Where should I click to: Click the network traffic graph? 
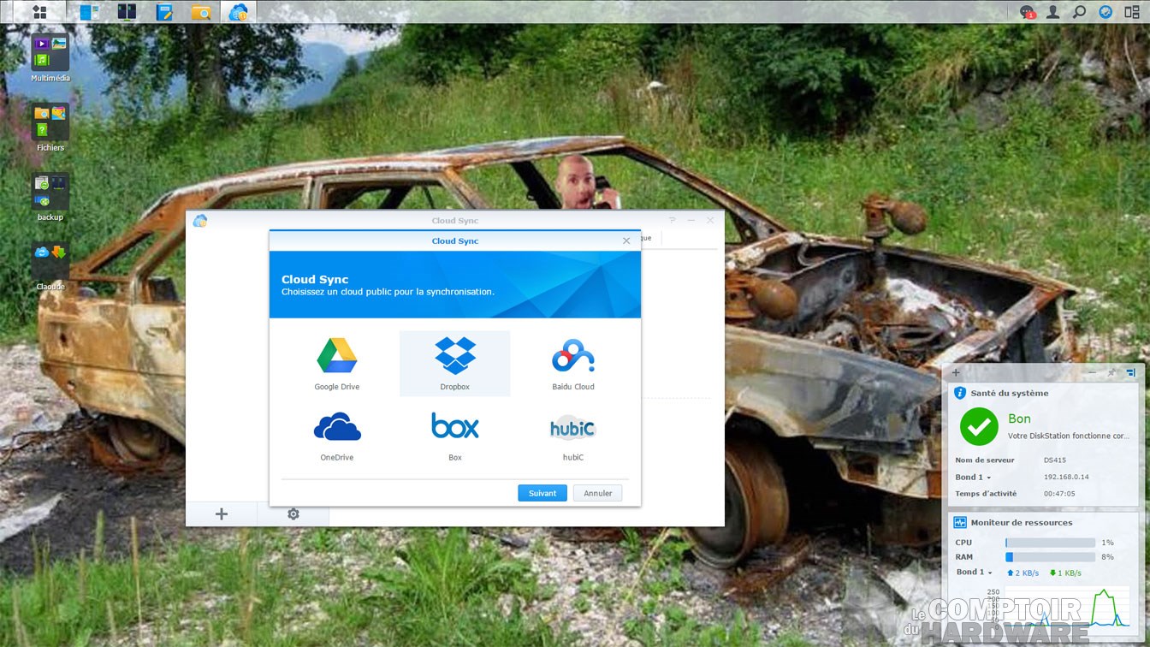pyautogui.click(x=1068, y=605)
